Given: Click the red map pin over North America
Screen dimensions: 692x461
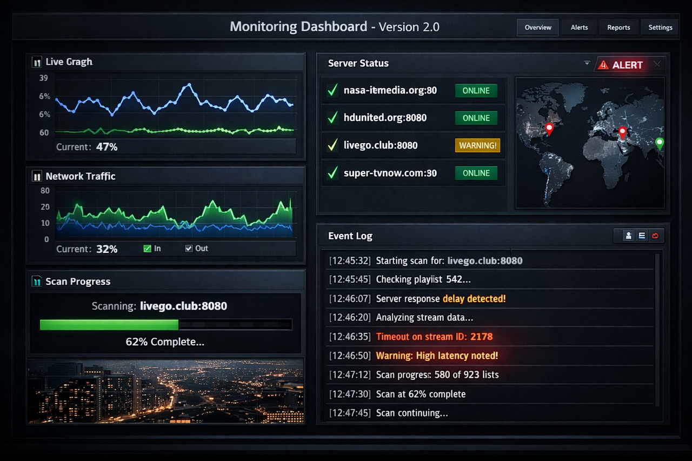Looking at the screenshot, I should point(549,129).
